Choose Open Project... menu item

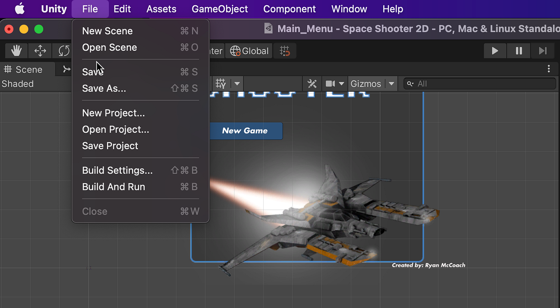(x=140, y=129)
